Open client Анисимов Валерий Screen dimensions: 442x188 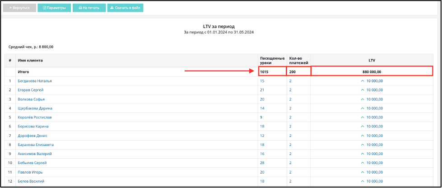tap(35, 154)
